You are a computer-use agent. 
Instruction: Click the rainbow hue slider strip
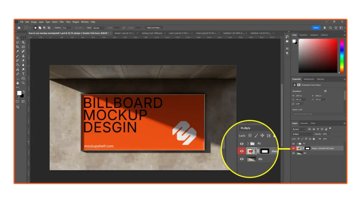pos(342,55)
